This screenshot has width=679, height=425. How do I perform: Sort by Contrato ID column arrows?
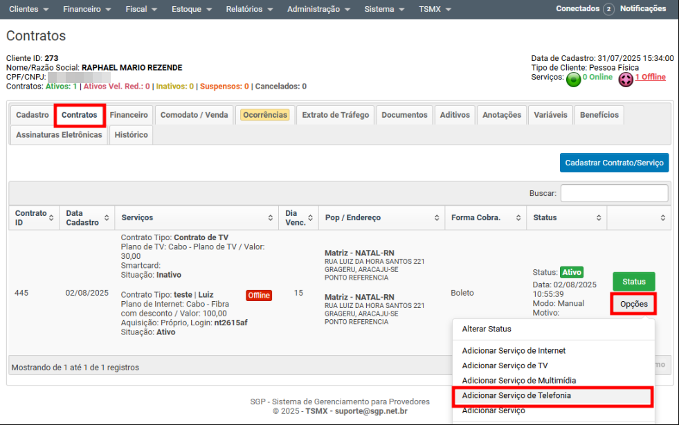(51, 218)
